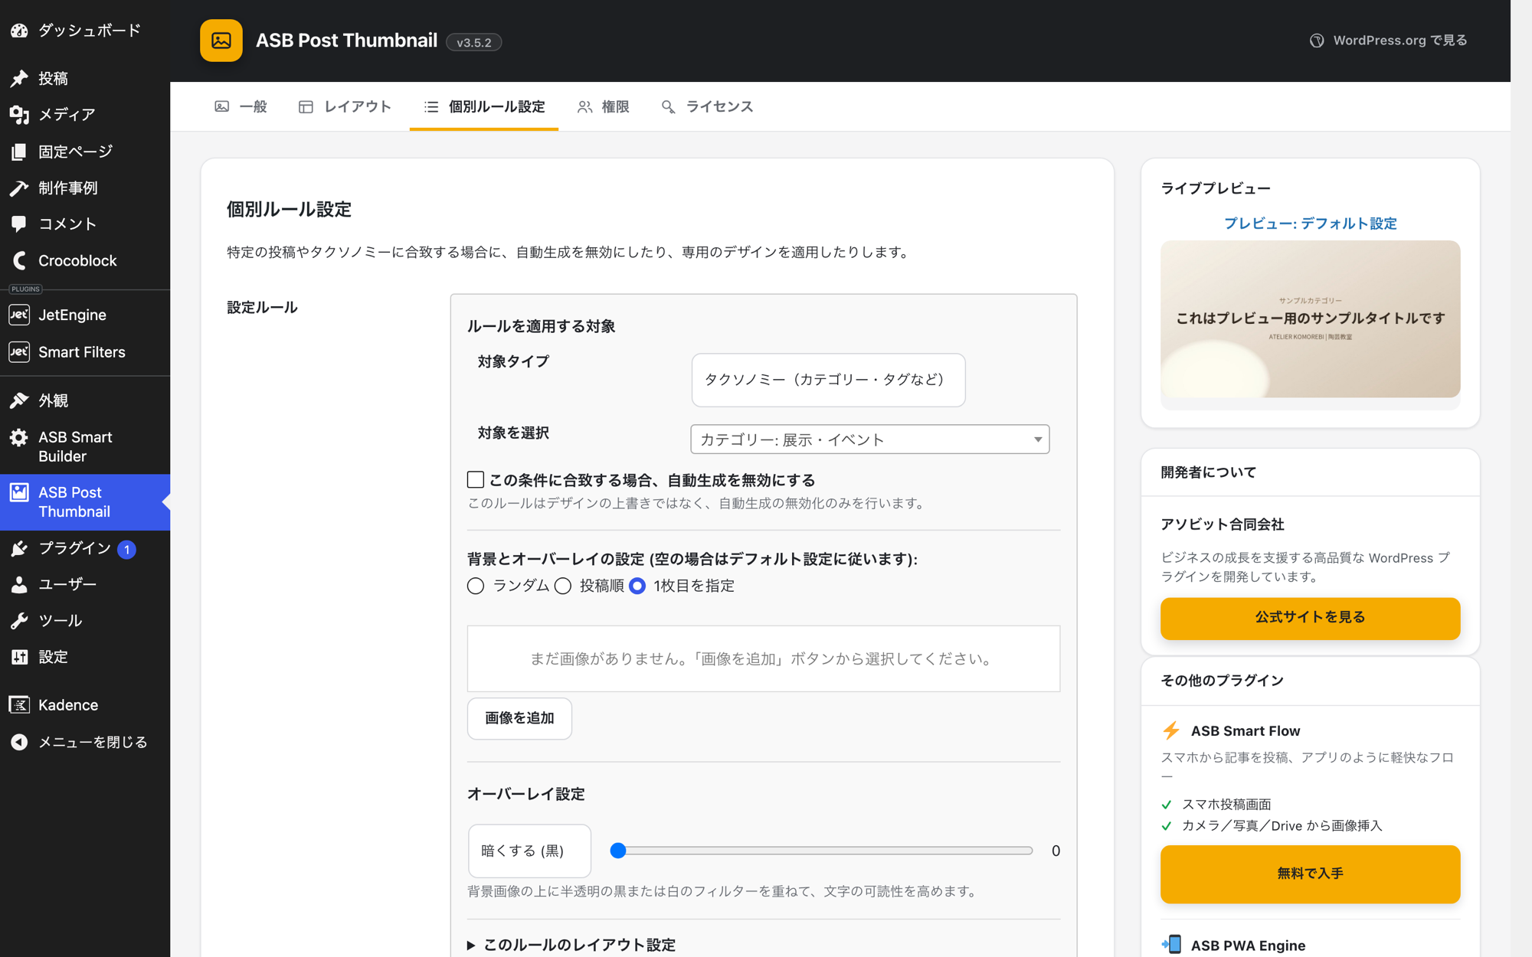Click the ASB Post Thumbnail sidebar icon
Screen dimensions: 1532x957
click(x=19, y=492)
